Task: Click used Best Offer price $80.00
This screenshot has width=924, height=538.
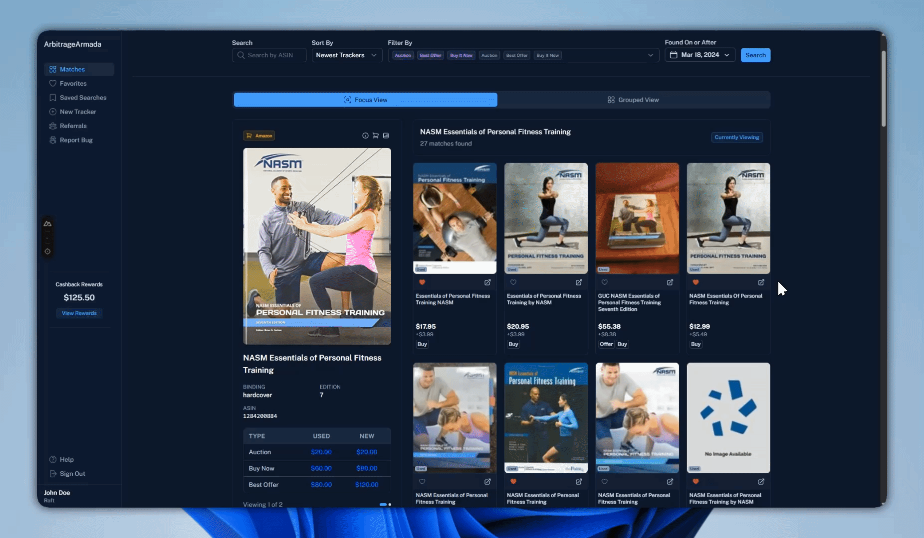Action: 321,485
